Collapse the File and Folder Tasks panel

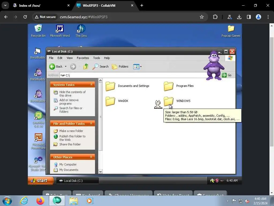click(91, 123)
